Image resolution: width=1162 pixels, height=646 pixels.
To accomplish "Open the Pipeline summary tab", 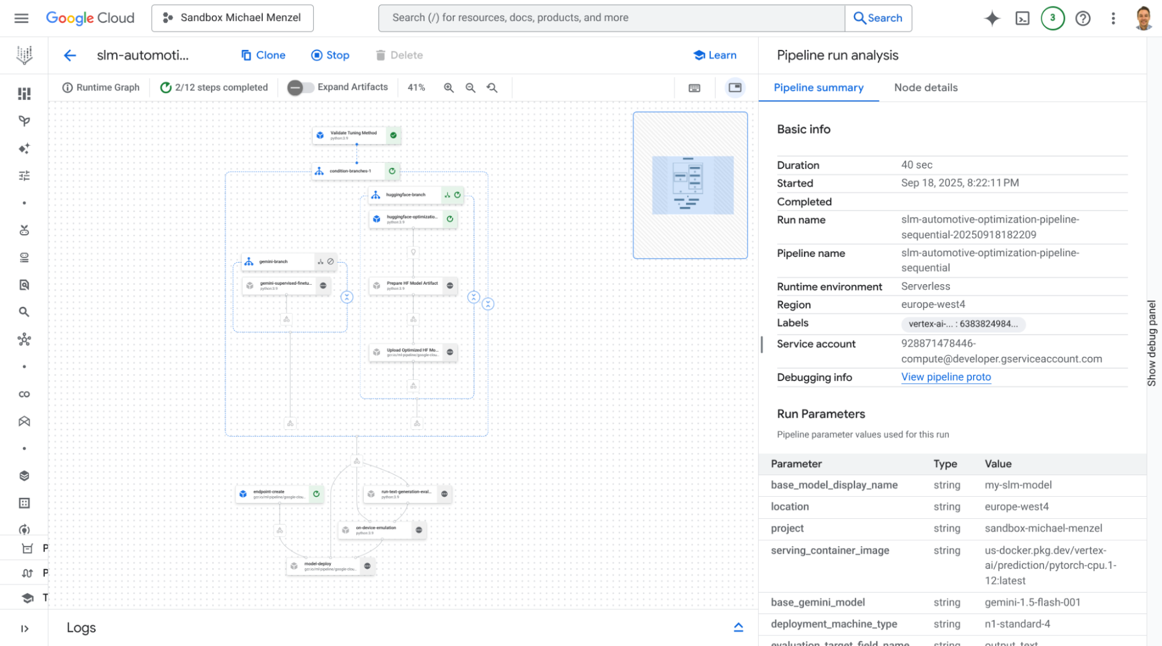I will pyautogui.click(x=818, y=88).
